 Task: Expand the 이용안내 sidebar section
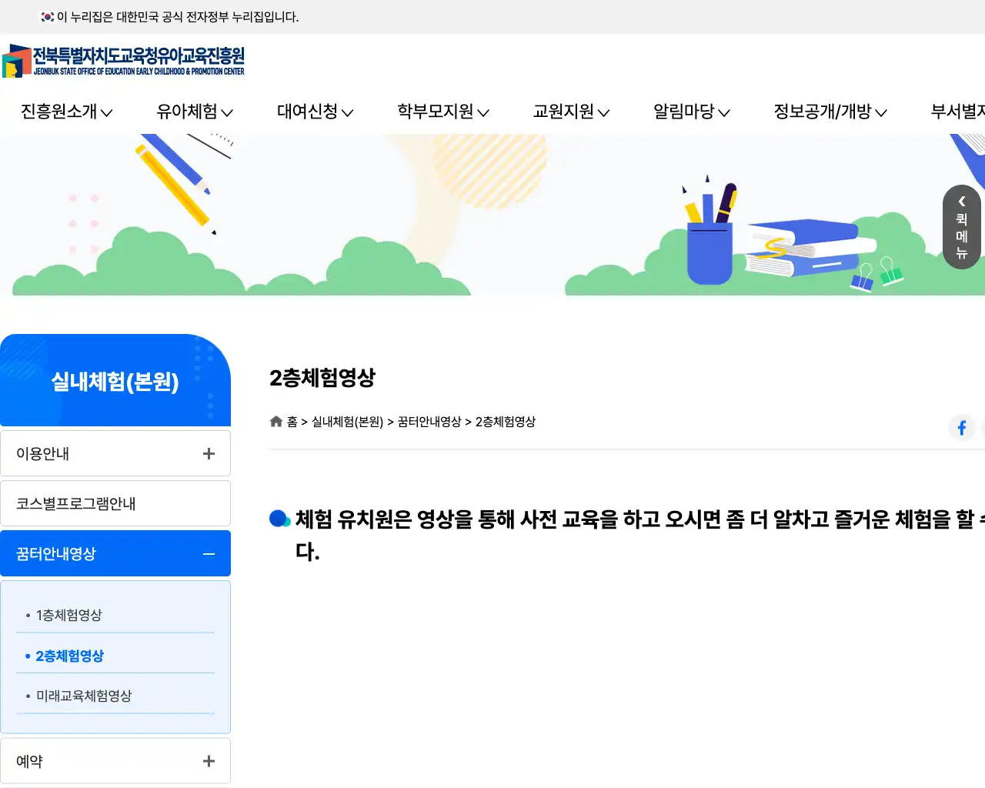[208, 453]
